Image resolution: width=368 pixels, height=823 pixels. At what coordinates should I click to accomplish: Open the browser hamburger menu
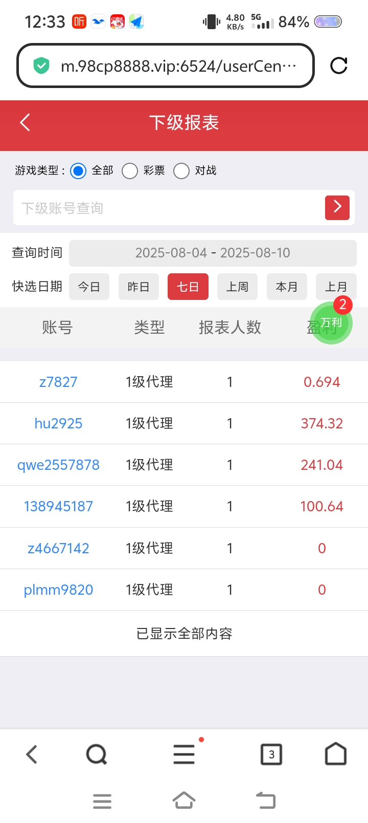click(x=184, y=754)
